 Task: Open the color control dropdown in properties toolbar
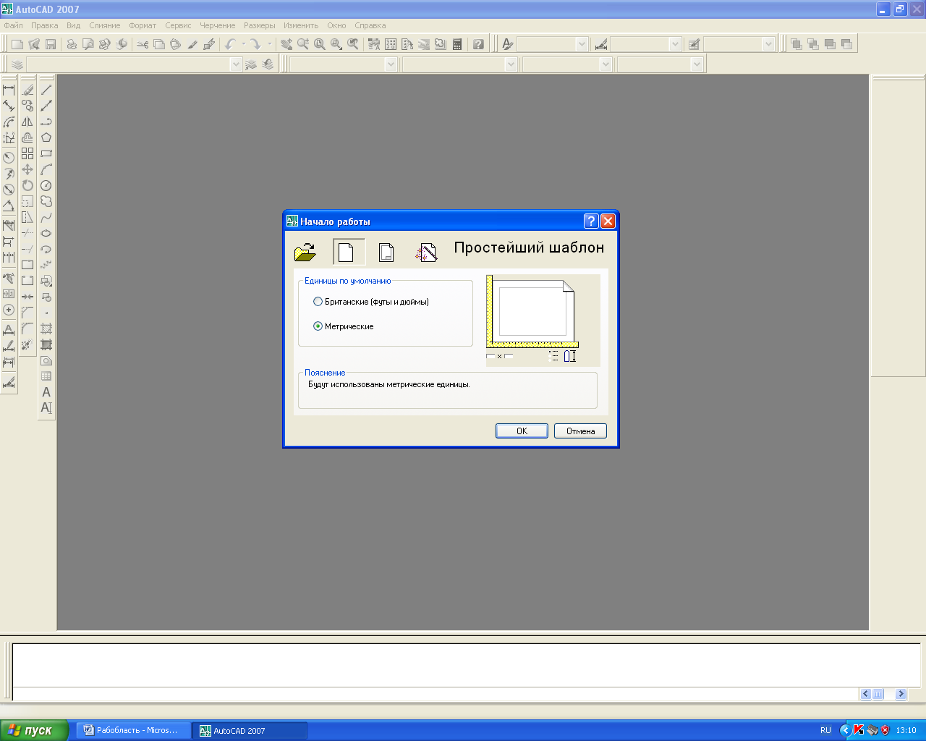(391, 64)
